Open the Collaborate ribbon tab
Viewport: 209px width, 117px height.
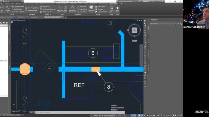tap(73, 4)
